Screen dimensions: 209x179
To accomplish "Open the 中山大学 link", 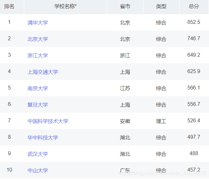I will (37, 170).
